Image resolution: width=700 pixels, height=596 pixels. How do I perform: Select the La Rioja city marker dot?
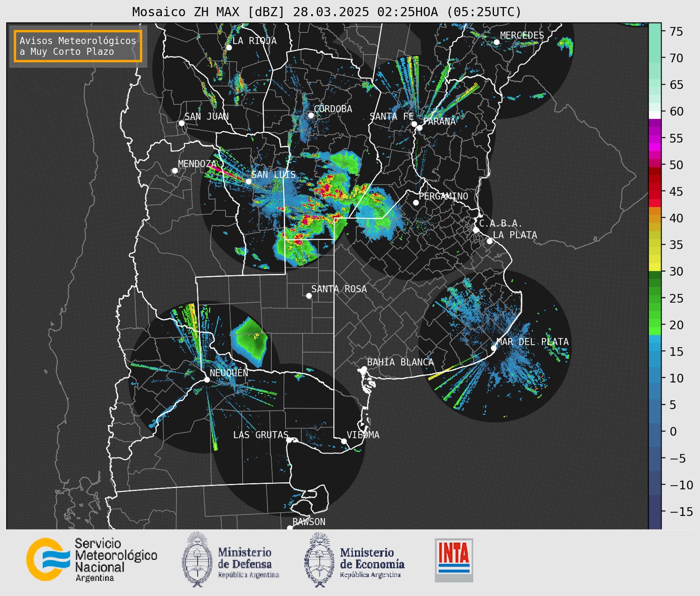click(x=229, y=48)
